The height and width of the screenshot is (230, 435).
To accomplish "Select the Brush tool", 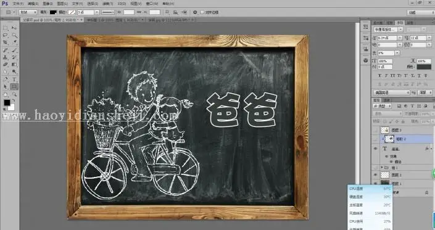I will click(14, 50).
